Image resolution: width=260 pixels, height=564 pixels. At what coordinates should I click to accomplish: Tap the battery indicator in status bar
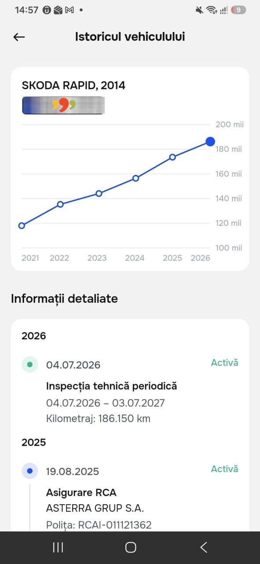[239, 10]
